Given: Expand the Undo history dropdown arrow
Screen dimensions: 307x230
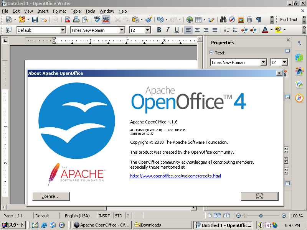Looking at the screenshot, I should pyautogui.click(x=167, y=20).
